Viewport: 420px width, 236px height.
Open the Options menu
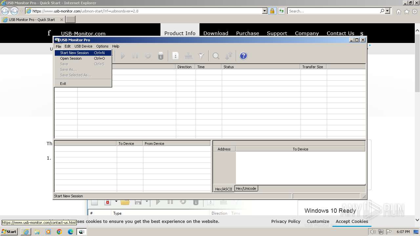pos(102,46)
